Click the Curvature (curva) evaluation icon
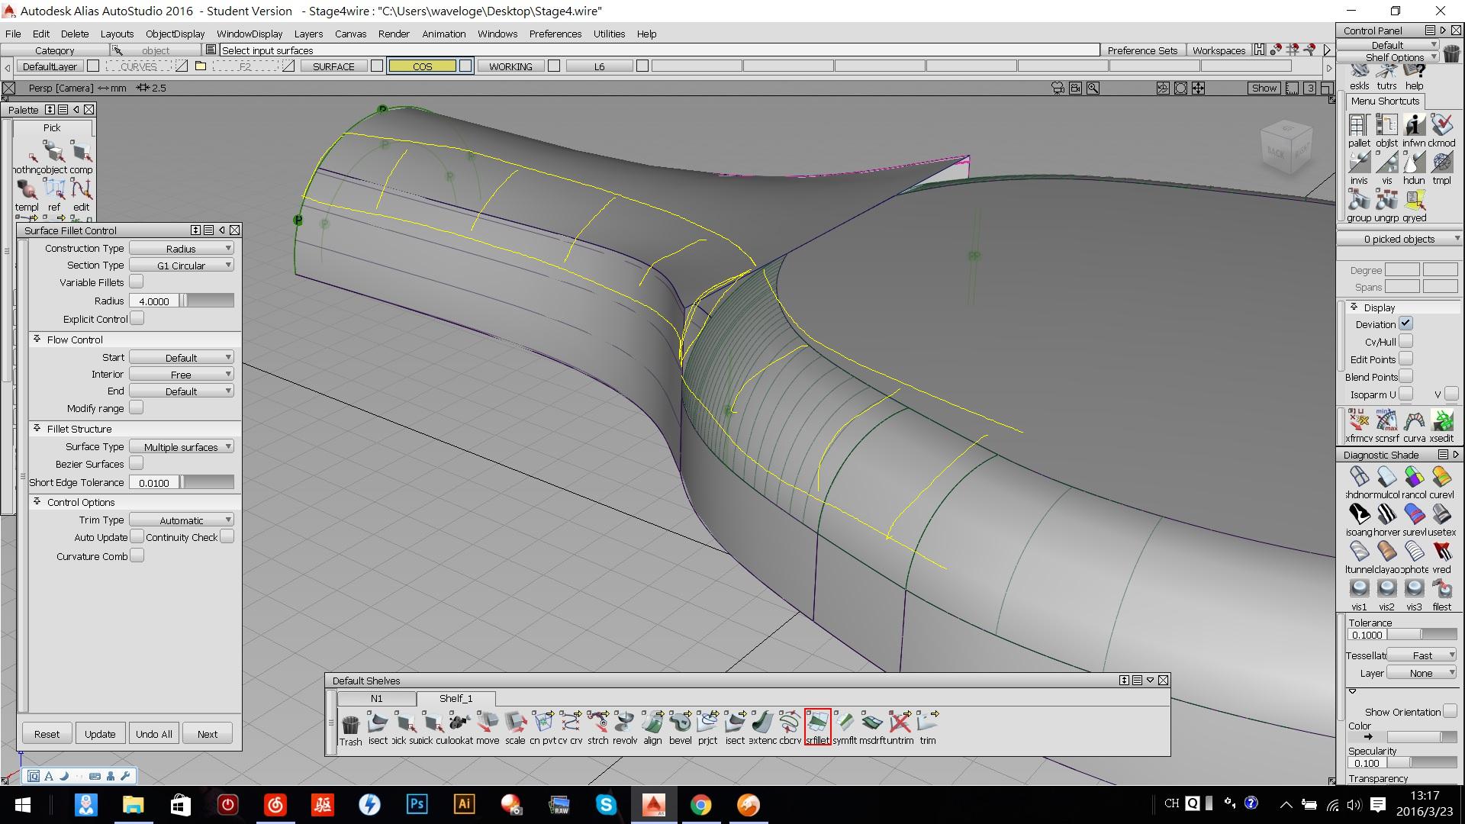 click(1414, 421)
